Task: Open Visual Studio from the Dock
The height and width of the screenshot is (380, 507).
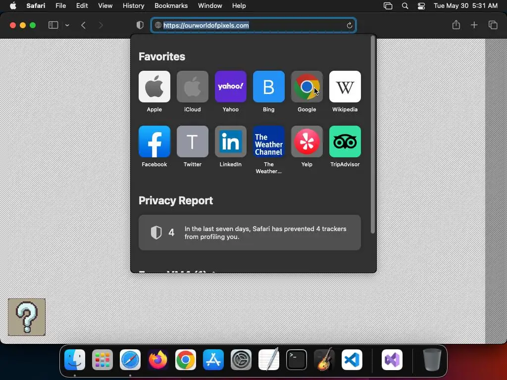Action: [392, 360]
